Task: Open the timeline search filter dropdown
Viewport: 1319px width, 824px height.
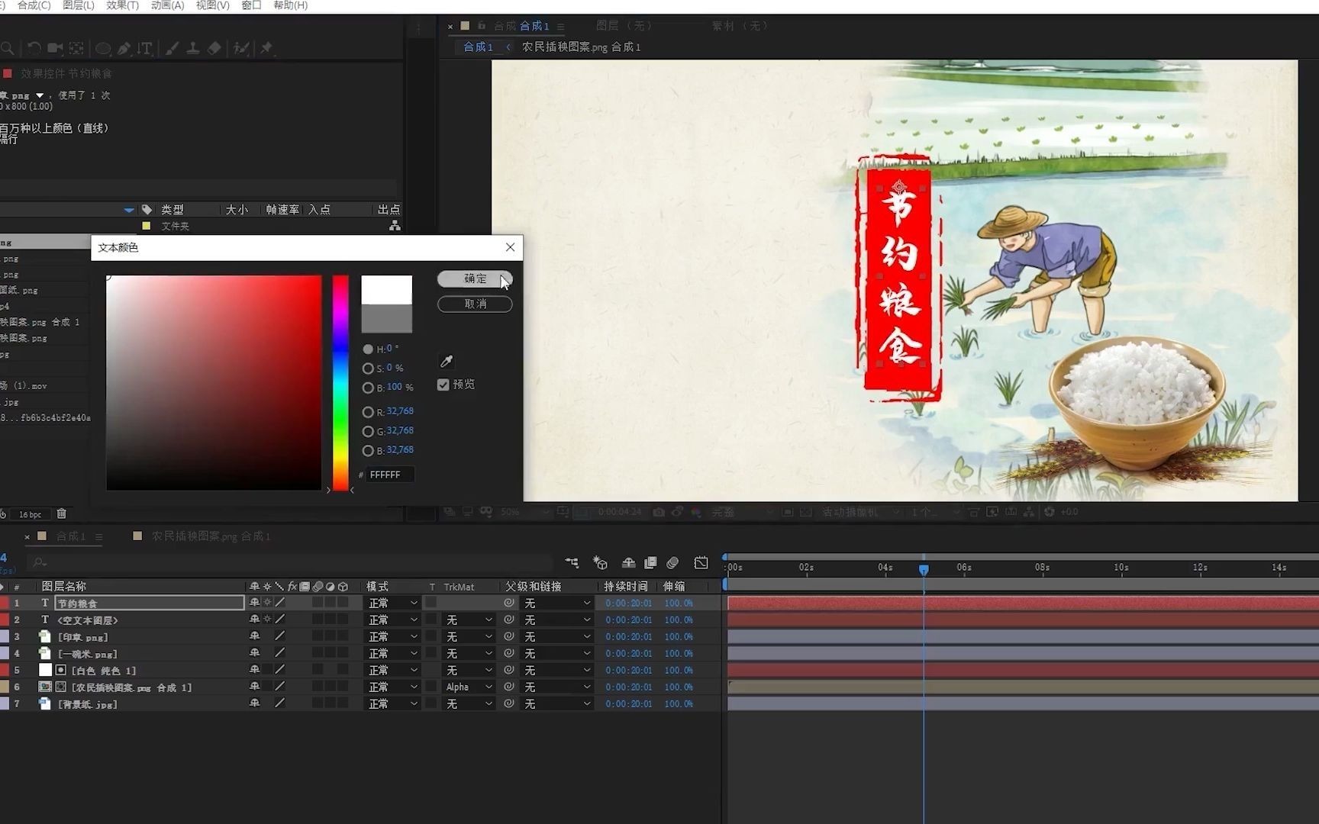Action: tap(39, 563)
